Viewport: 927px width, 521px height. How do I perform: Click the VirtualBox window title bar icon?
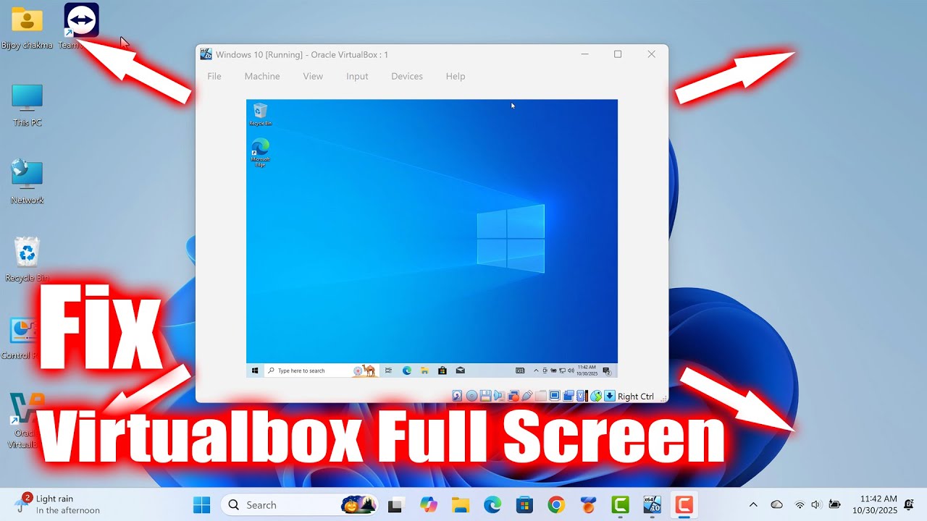point(206,54)
